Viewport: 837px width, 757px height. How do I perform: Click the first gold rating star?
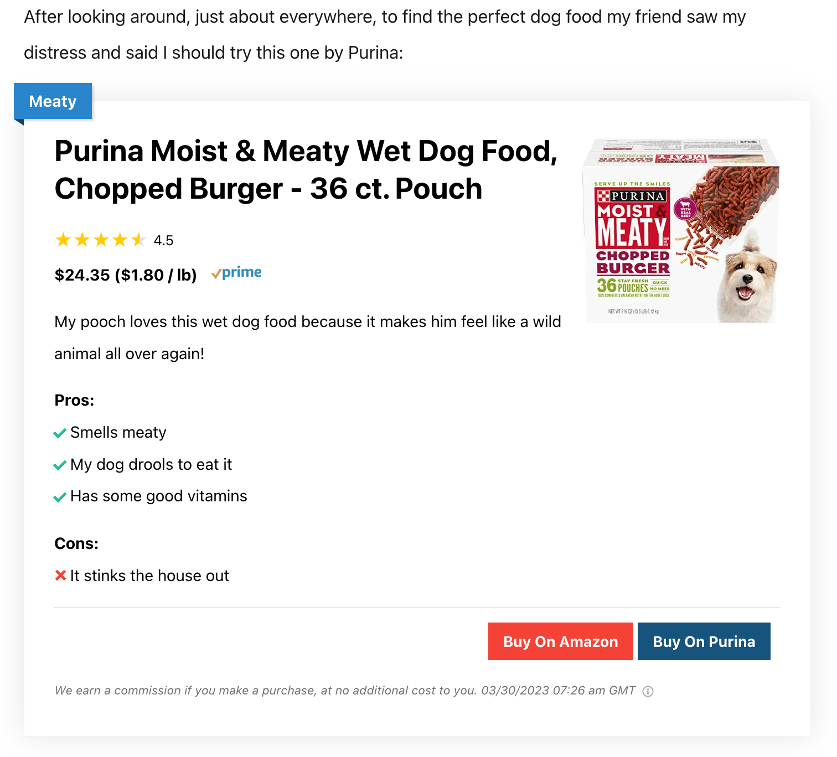click(x=63, y=240)
